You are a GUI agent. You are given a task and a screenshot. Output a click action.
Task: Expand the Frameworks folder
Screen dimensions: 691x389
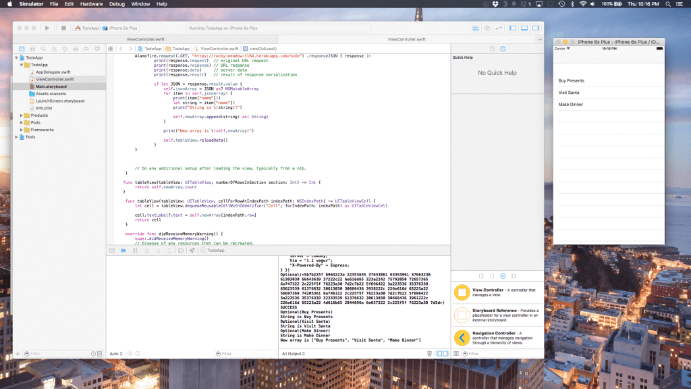(x=21, y=130)
